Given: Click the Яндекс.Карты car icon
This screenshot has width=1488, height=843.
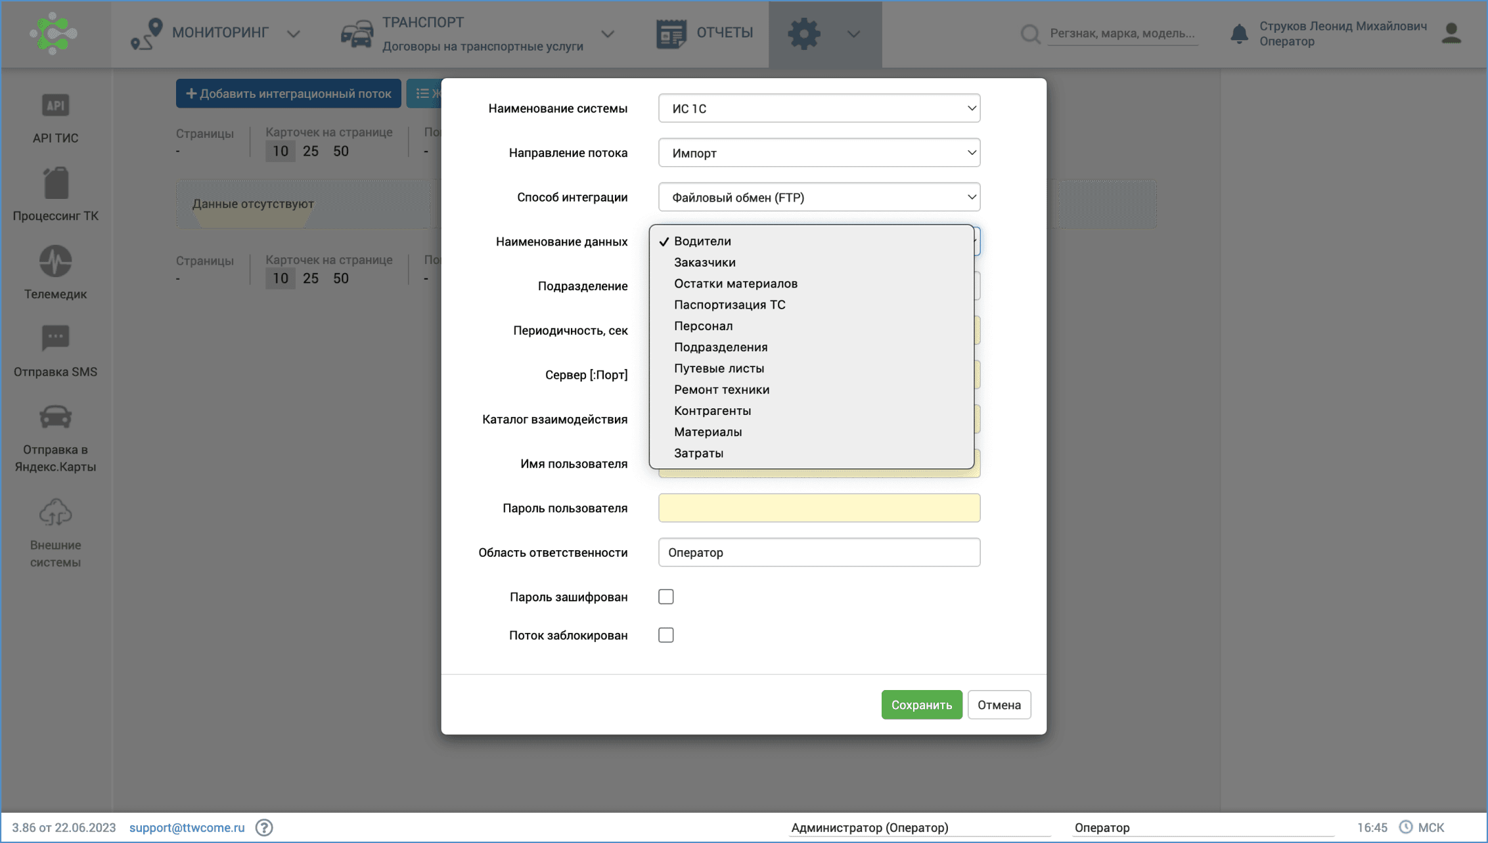Looking at the screenshot, I should pyautogui.click(x=55, y=417).
